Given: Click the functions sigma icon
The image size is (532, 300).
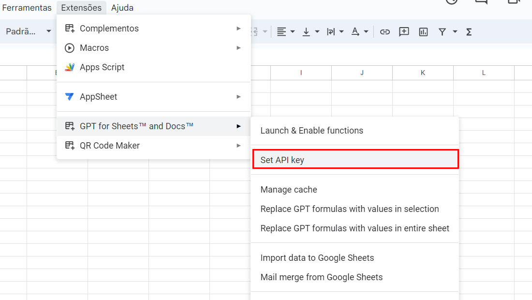Looking at the screenshot, I should coord(469,32).
